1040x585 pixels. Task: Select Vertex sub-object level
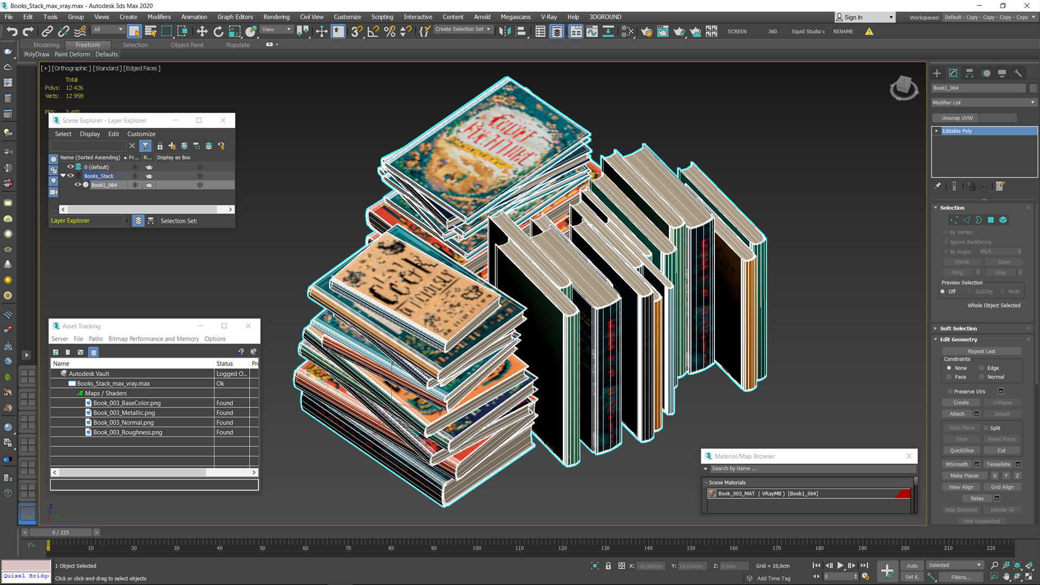coord(954,220)
